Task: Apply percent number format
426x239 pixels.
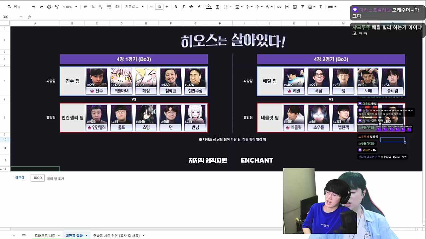Action: (x=93, y=7)
